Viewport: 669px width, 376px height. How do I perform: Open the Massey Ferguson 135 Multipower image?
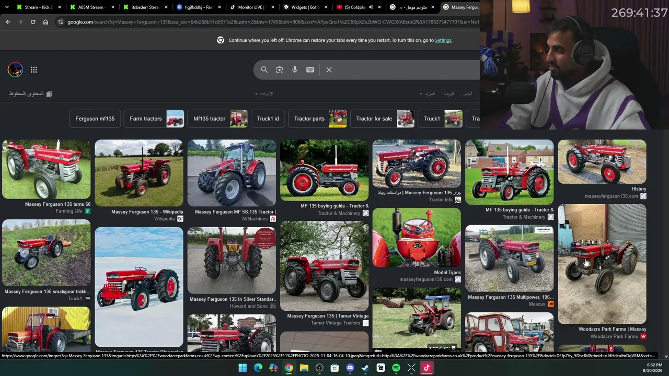pos(509,258)
